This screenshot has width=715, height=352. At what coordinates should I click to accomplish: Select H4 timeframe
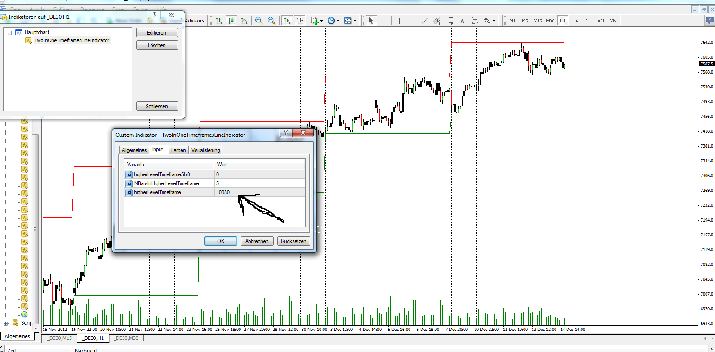pyautogui.click(x=575, y=21)
